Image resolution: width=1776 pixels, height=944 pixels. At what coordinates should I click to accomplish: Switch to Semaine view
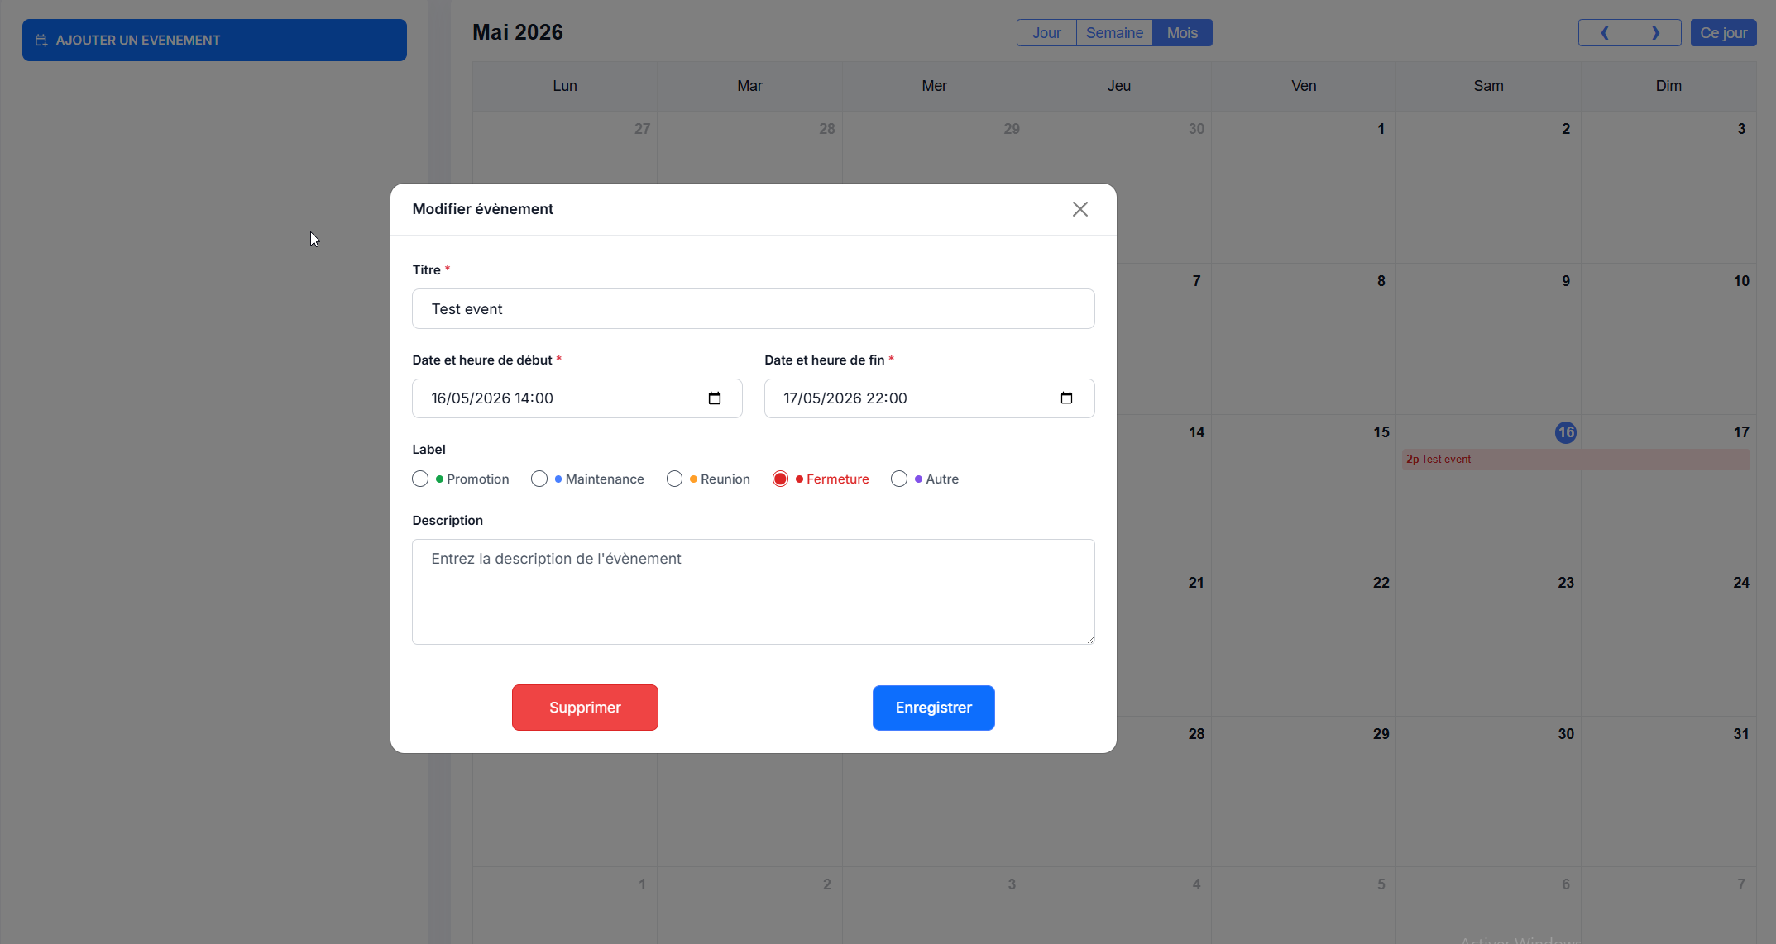click(x=1114, y=33)
